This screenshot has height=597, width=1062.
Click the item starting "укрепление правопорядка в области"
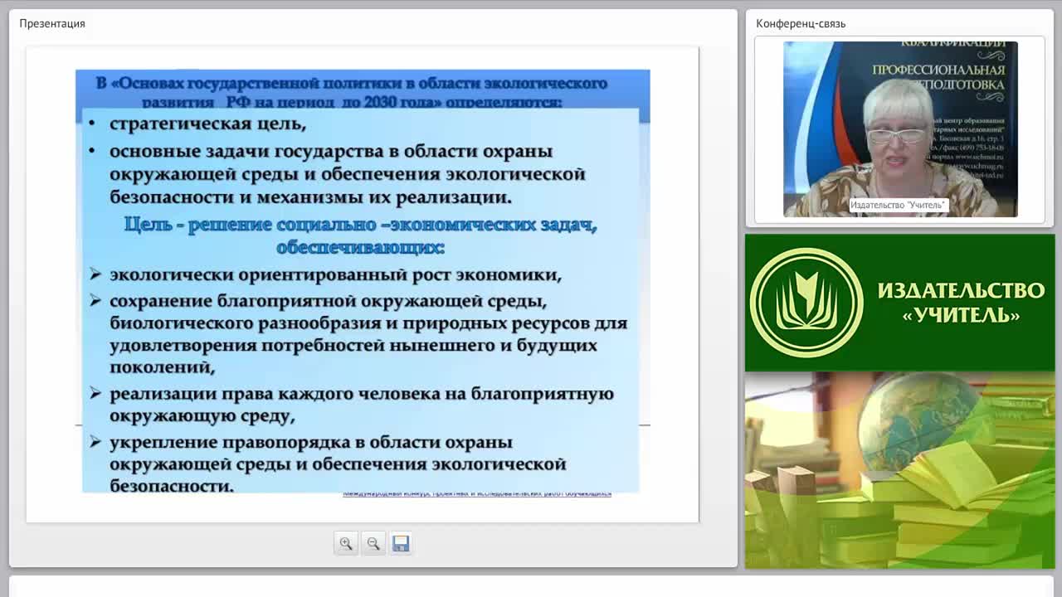coord(338,464)
